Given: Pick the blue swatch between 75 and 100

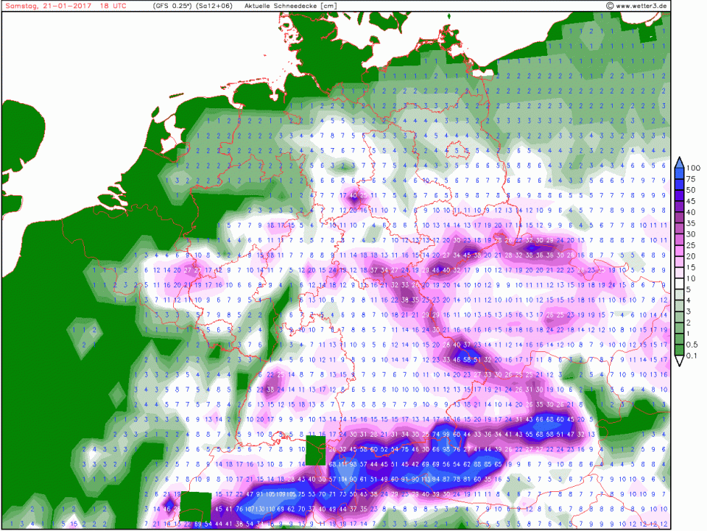Looking at the screenshot, I should (x=680, y=173).
